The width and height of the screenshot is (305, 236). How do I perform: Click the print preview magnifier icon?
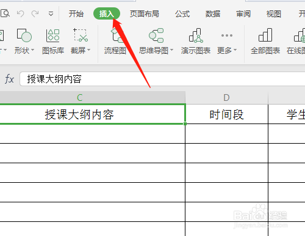[x=5, y=13]
